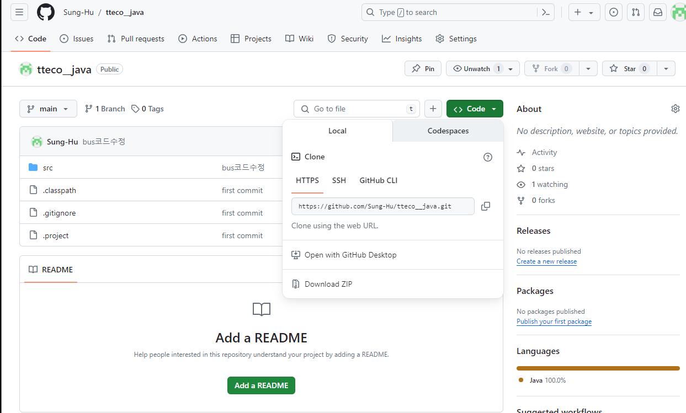Fork the repository
The image size is (686, 413).
(x=551, y=69)
